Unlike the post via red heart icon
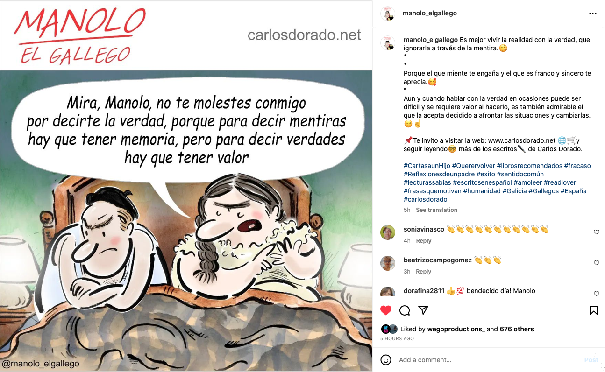The height and width of the screenshot is (372, 605). pos(386,310)
